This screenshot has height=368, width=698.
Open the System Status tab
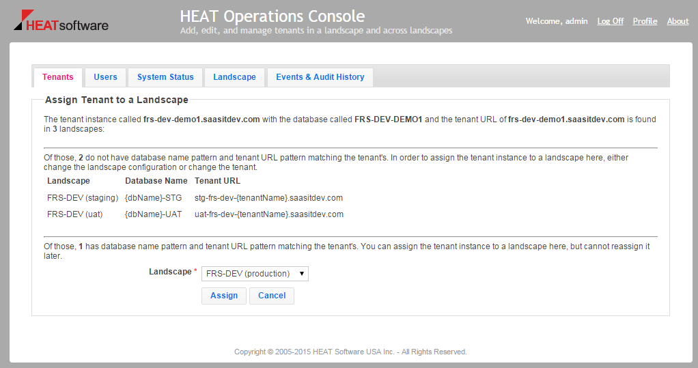165,77
